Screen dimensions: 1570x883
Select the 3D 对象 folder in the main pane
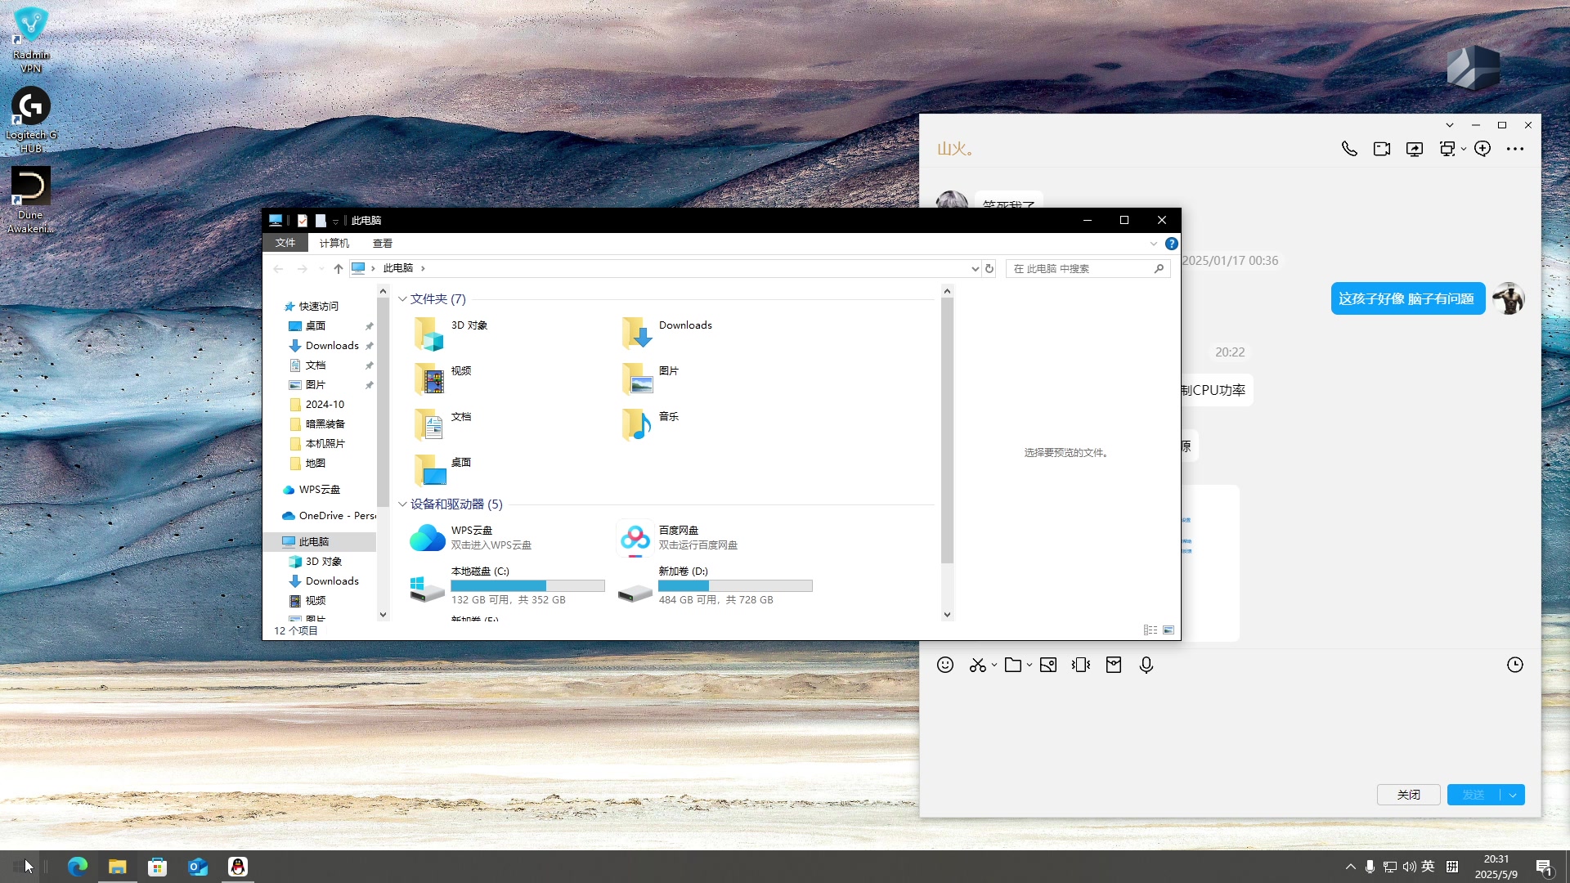pos(451,334)
